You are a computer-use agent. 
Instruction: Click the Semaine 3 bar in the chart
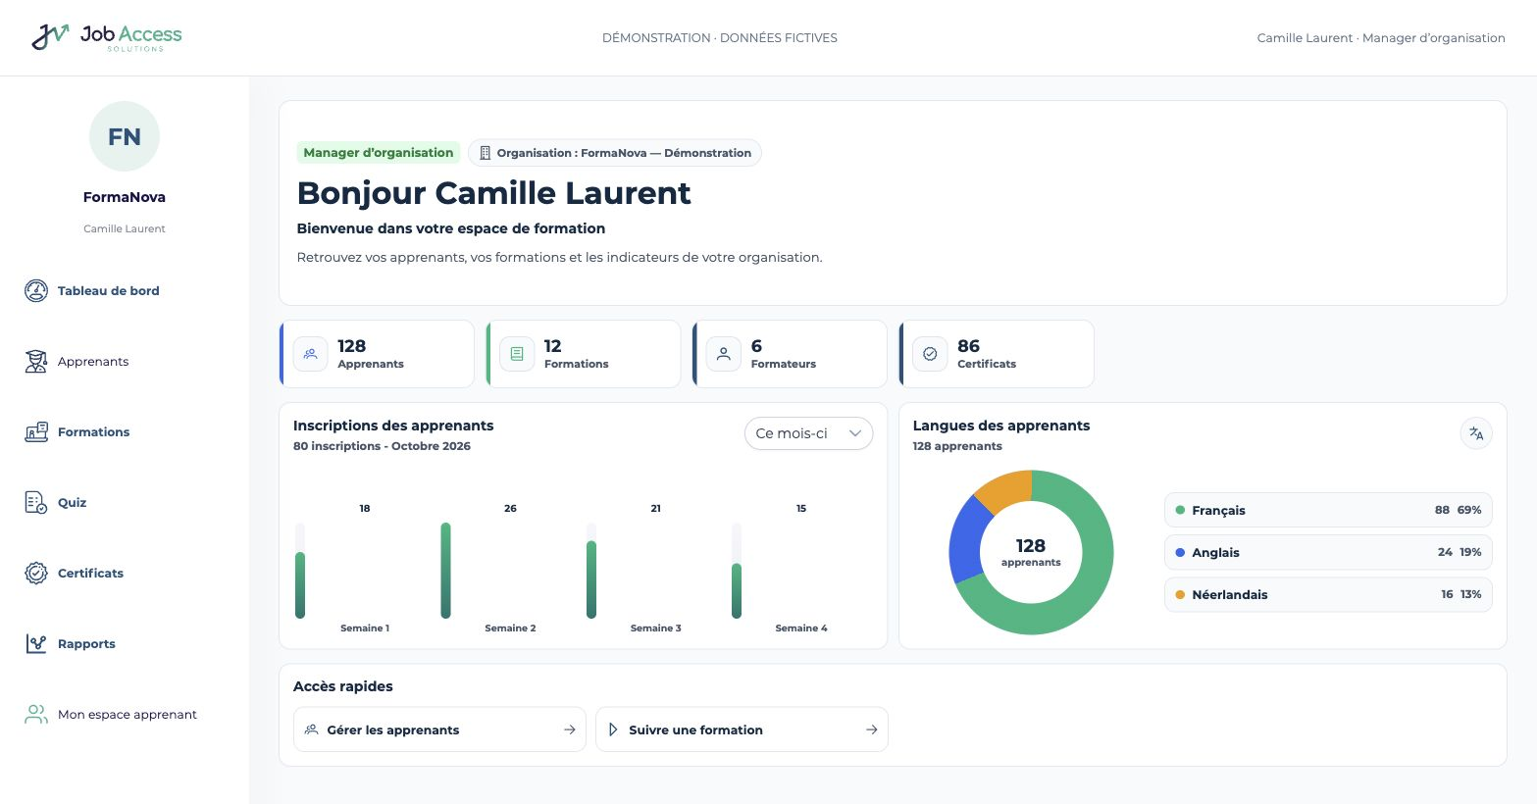591,579
